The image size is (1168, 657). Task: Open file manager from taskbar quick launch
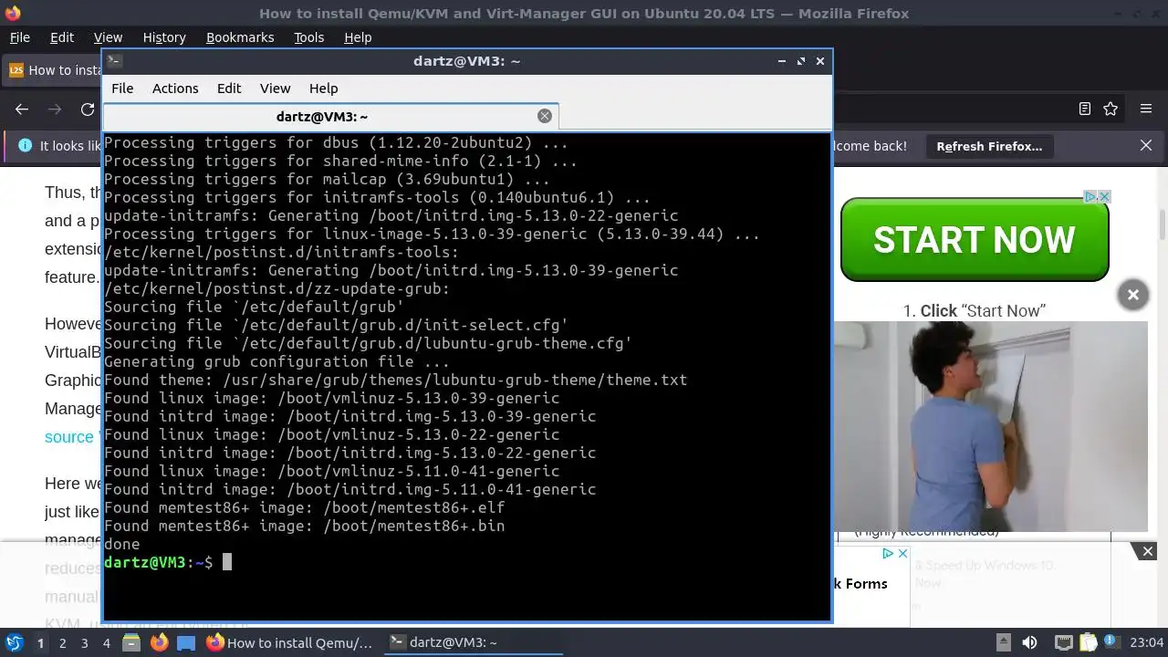point(132,642)
